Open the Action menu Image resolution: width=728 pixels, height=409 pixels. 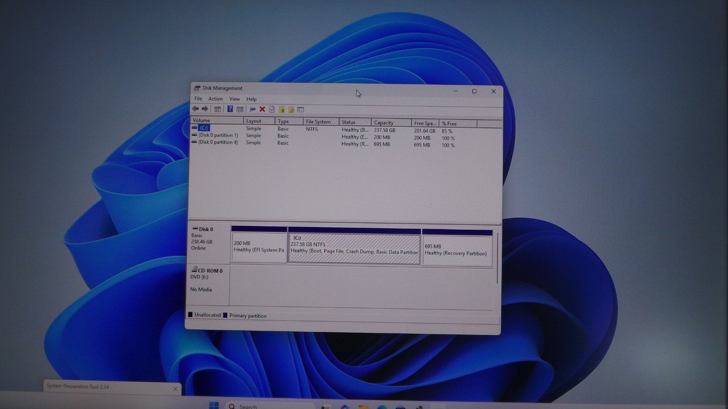tap(215, 99)
